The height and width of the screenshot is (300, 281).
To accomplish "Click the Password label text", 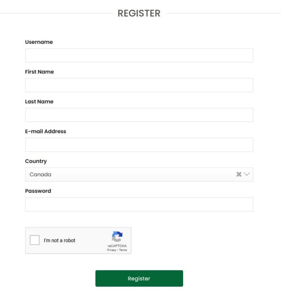I will pos(38,191).
